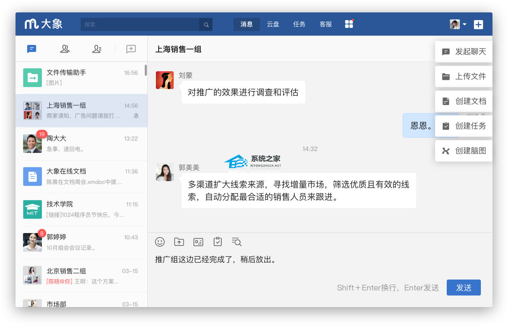Toggle the mute bell on 上海销售一组
508x326 pixels.
click(x=136, y=116)
